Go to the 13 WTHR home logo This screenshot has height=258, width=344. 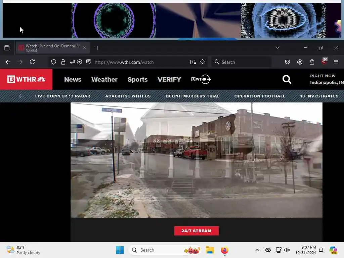[x=26, y=79]
